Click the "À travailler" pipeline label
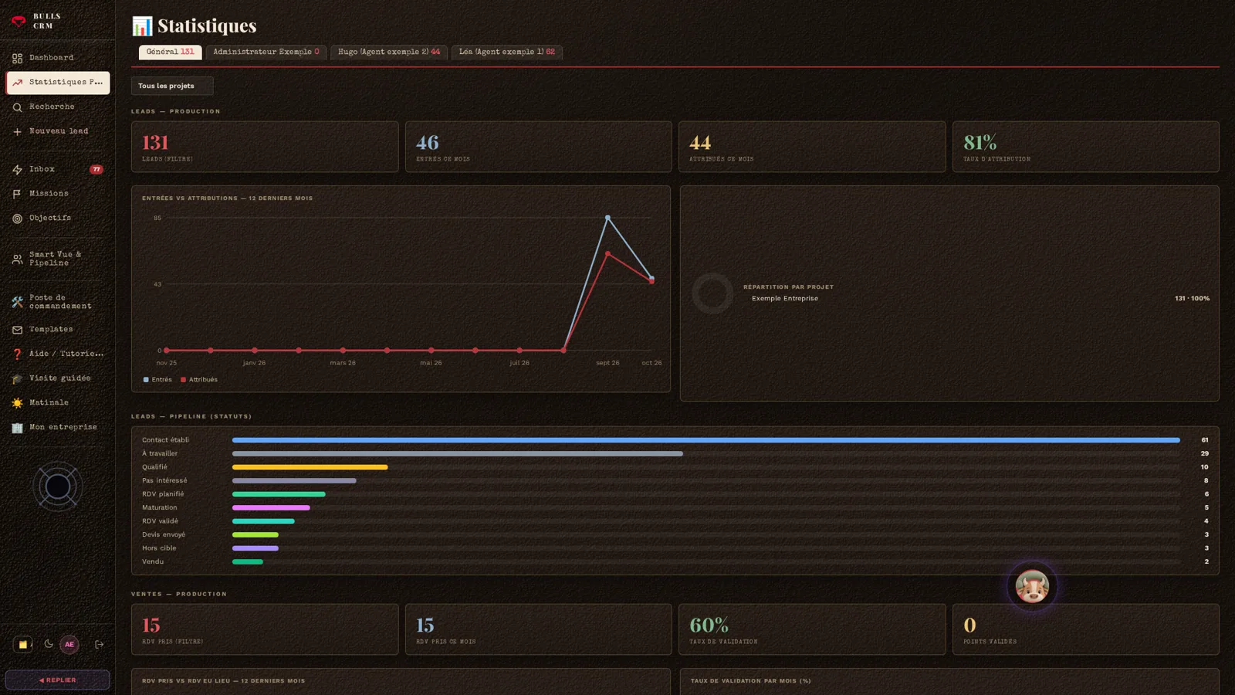Screen dimensions: 1235x695 (x=160, y=453)
